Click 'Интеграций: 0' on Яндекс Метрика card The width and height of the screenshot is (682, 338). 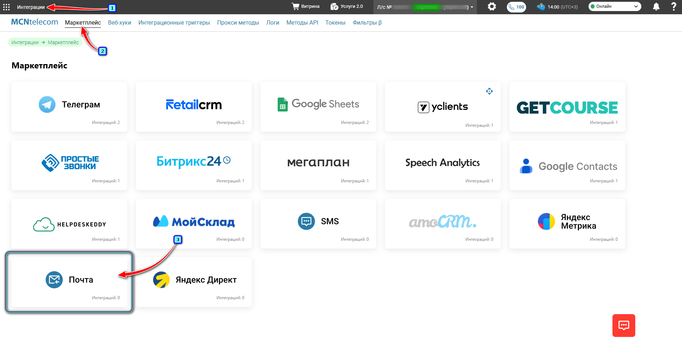point(604,239)
